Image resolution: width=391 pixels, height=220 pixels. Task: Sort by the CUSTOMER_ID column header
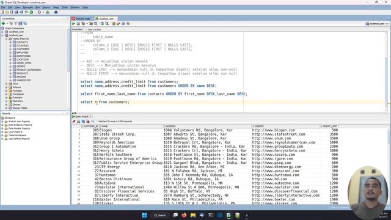click(x=90, y=127)
